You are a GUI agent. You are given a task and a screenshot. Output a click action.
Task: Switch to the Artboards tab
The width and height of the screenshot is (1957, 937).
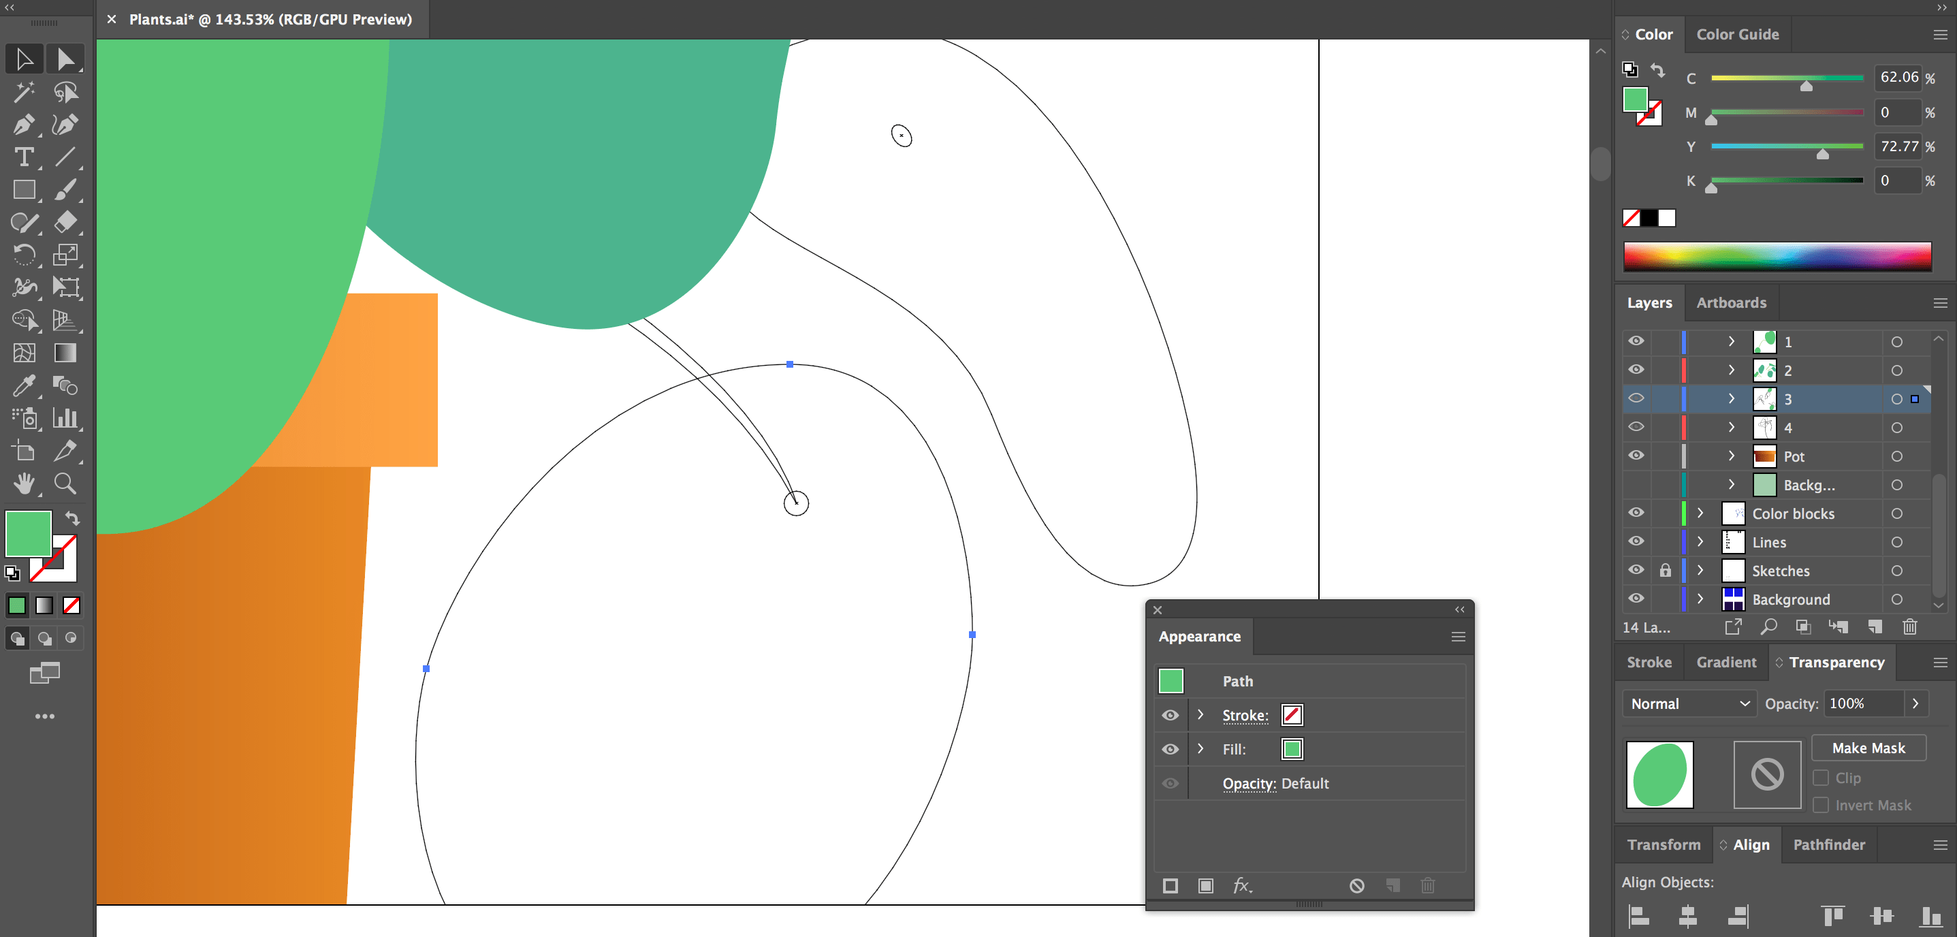[1731, 302]
